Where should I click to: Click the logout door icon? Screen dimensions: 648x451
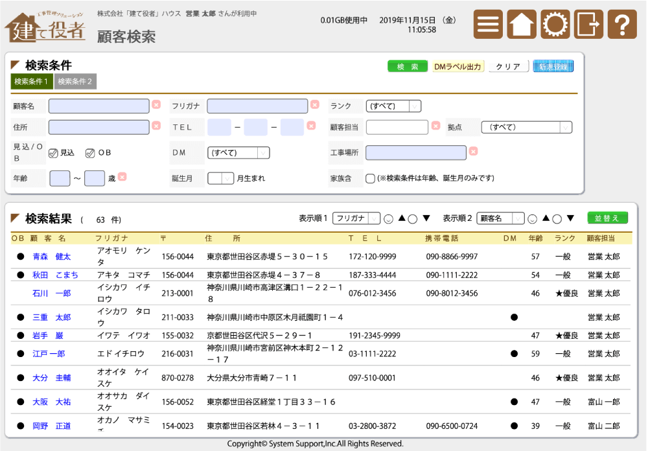pyautogui.click(x=588, y=25)
